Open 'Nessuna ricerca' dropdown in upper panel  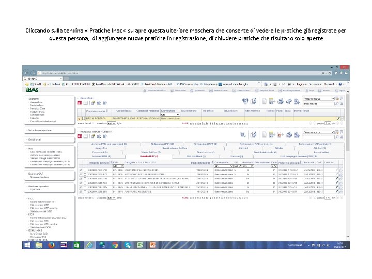[318, 99]
